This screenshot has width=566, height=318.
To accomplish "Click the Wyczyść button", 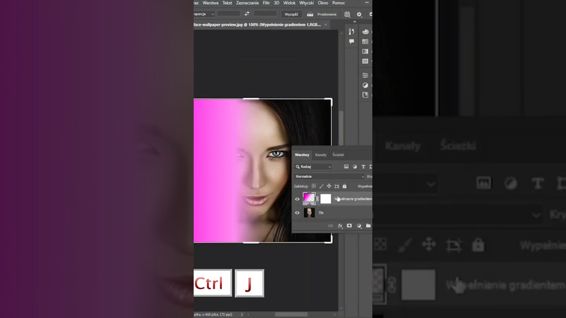I will (291, 14).
